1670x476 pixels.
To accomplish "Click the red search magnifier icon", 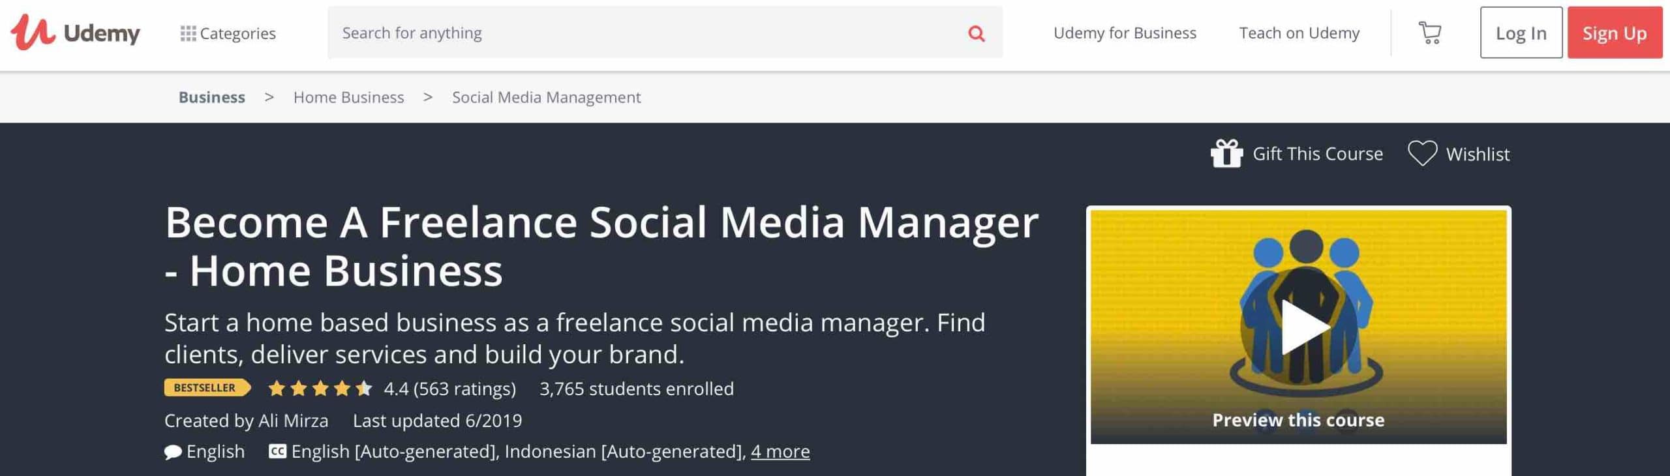I will [976, 33].
